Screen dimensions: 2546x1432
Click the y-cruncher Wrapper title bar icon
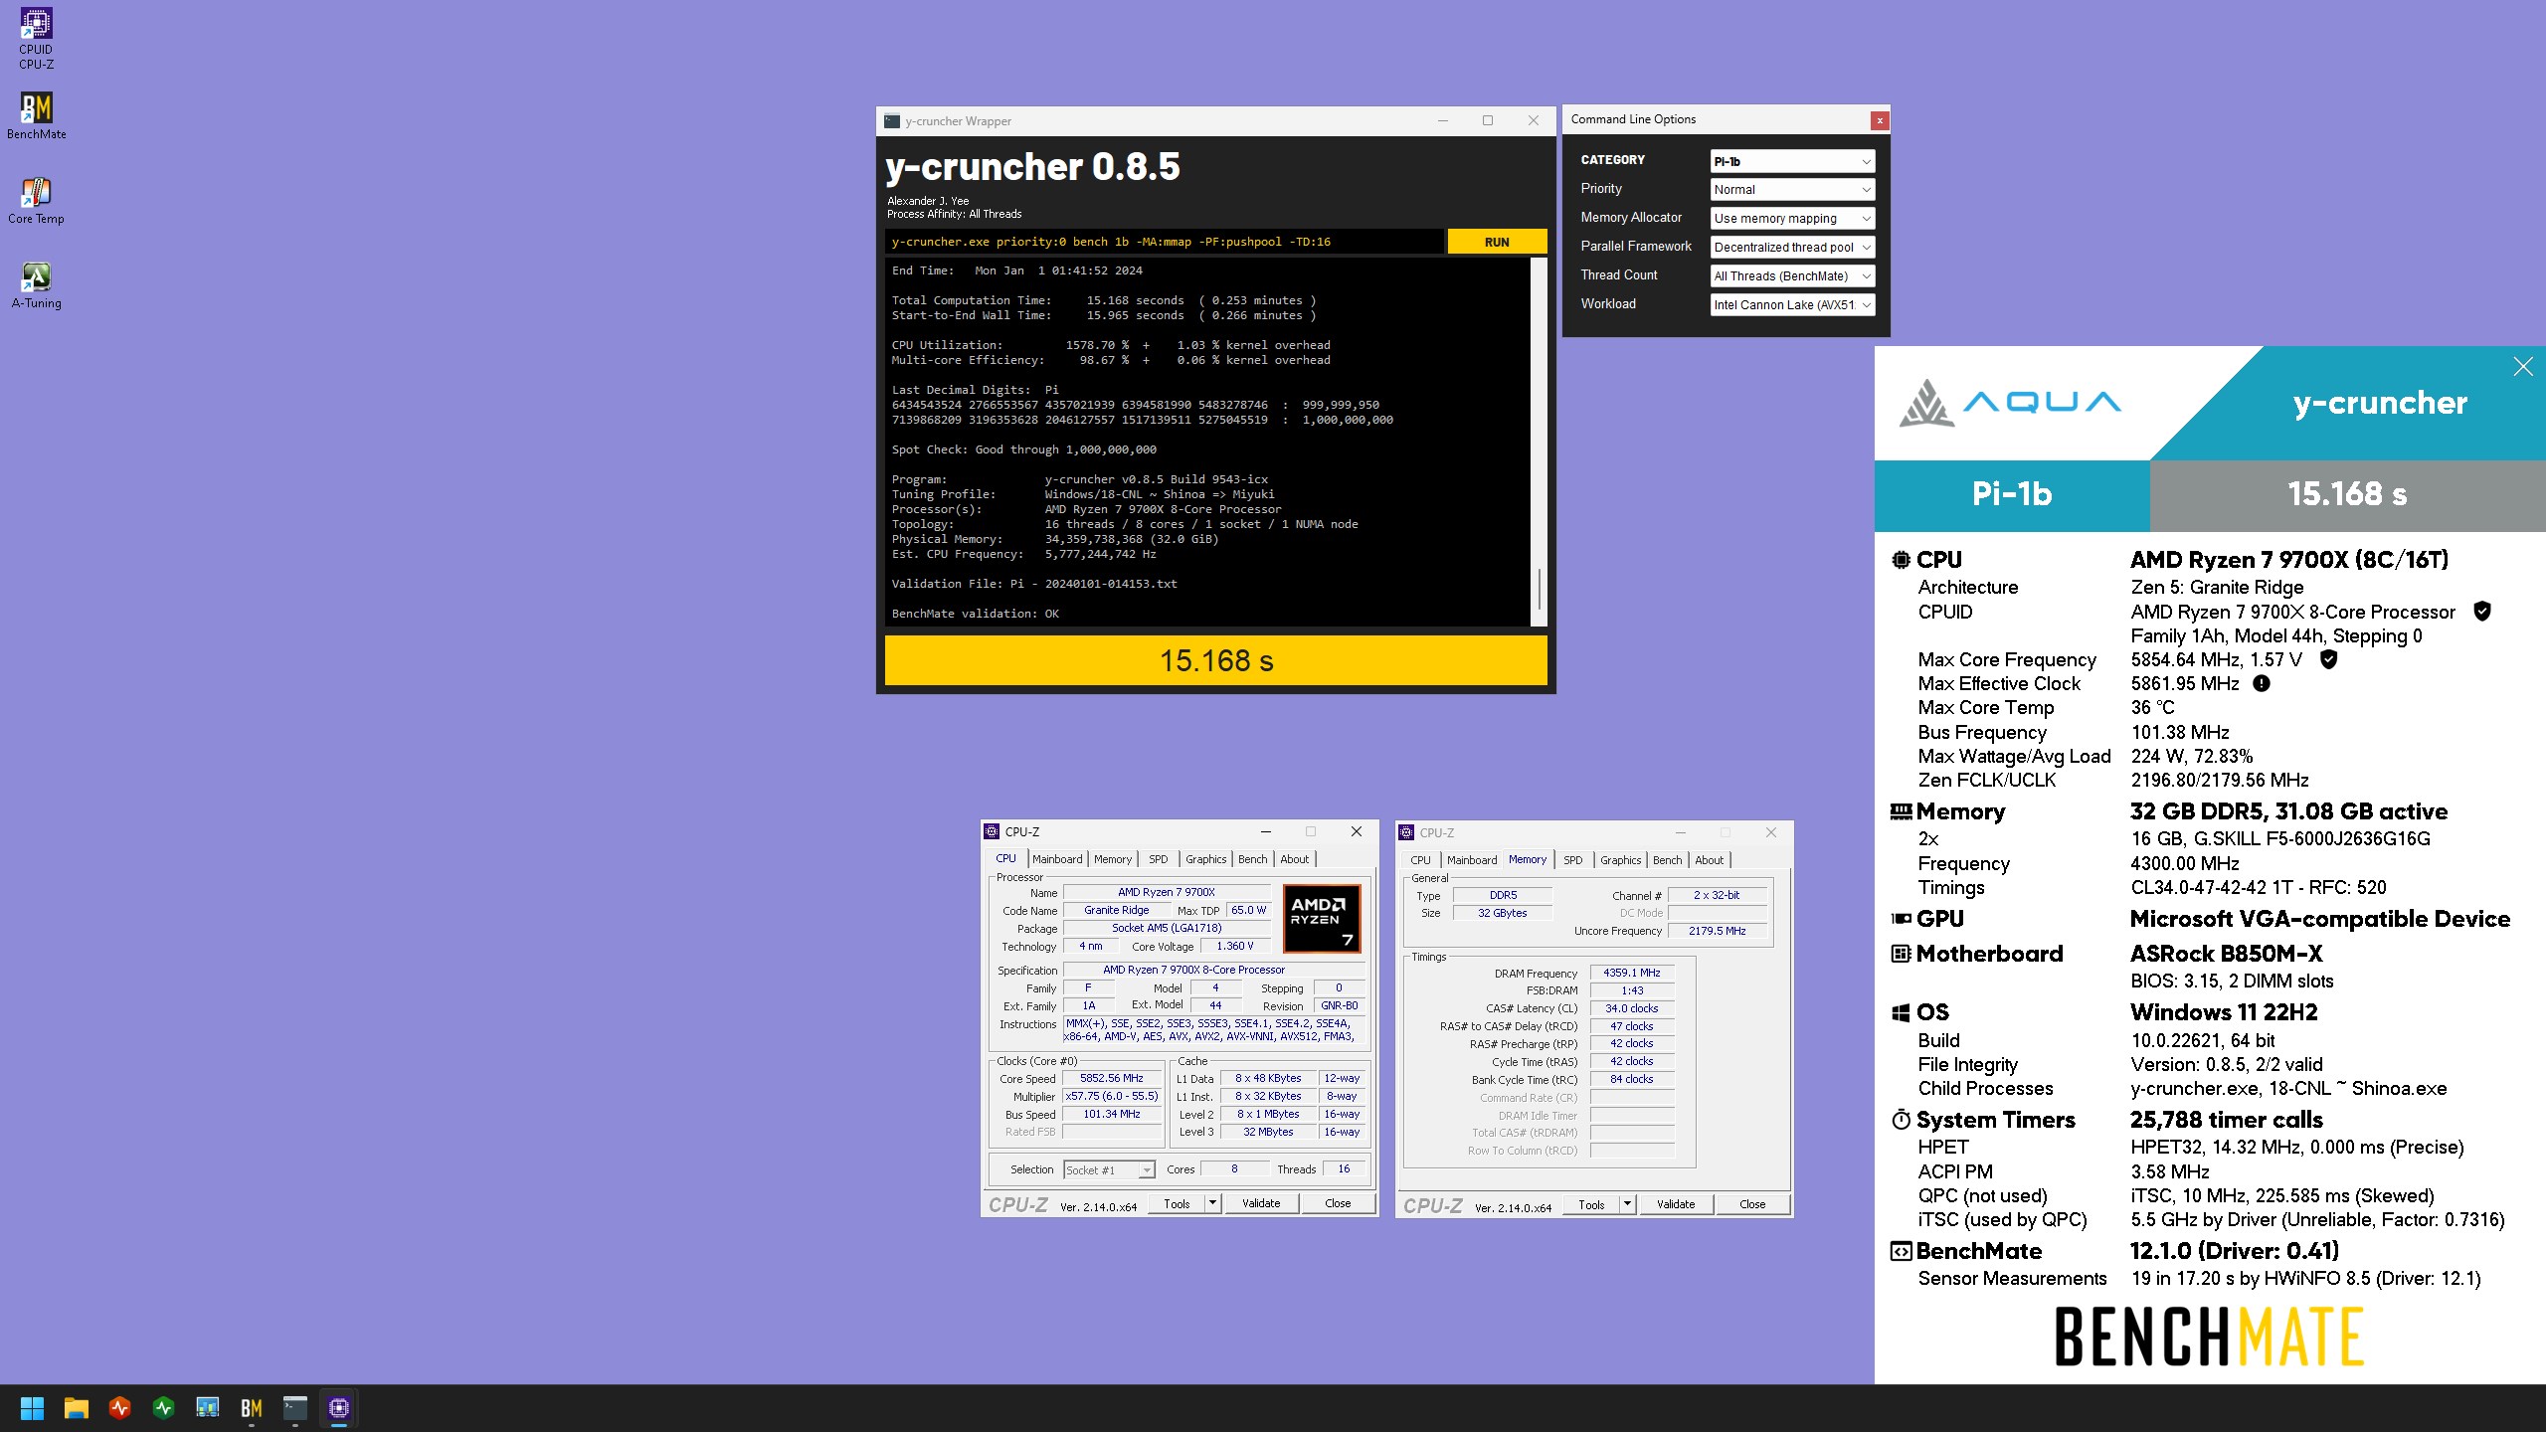tap(892, 121)
